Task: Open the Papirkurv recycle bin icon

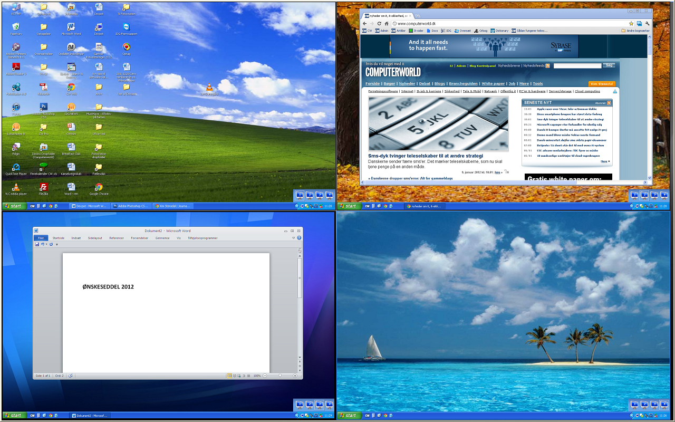Action: coord(16,29)
